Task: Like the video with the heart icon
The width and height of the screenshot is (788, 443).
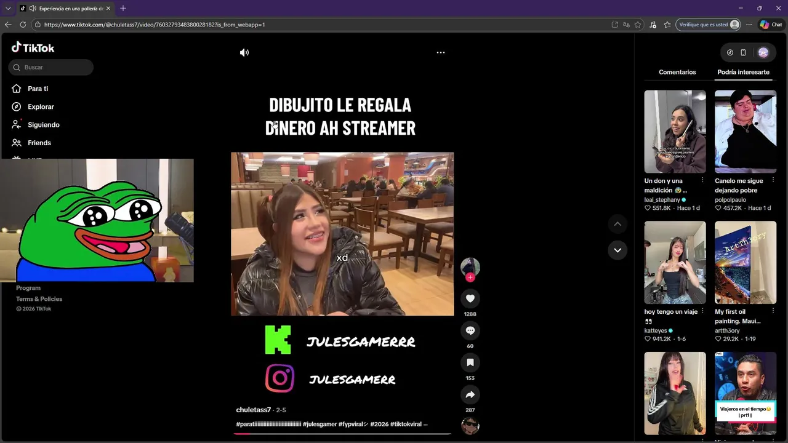Action: point(470,298)
